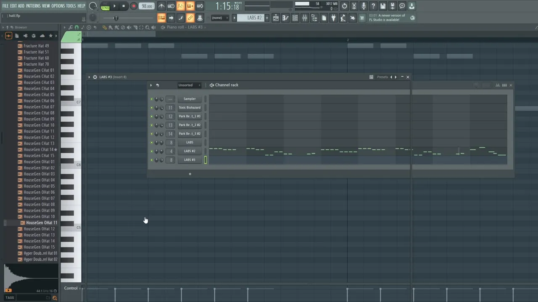Start playback with the Play button
The height and width of the screenshot is (302, 538).
pyautogui.click(x=114, y=6)
